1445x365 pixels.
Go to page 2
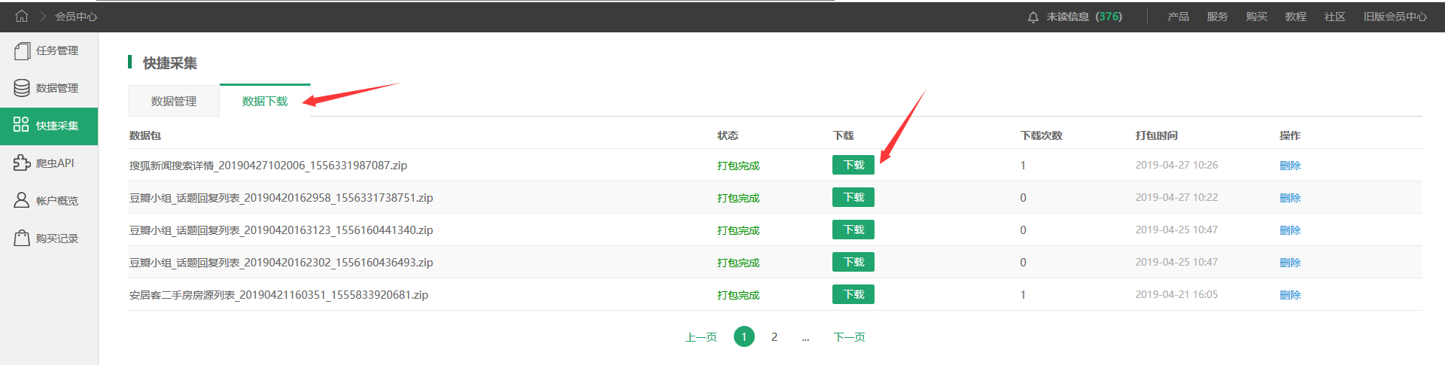coord(774,336)
